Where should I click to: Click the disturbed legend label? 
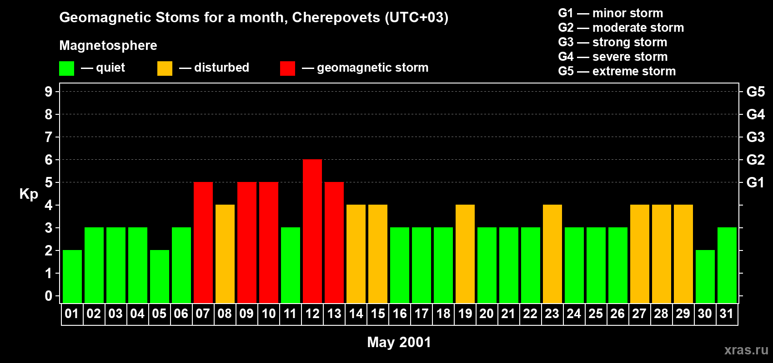pyautogui.click(x=221, y=68)
